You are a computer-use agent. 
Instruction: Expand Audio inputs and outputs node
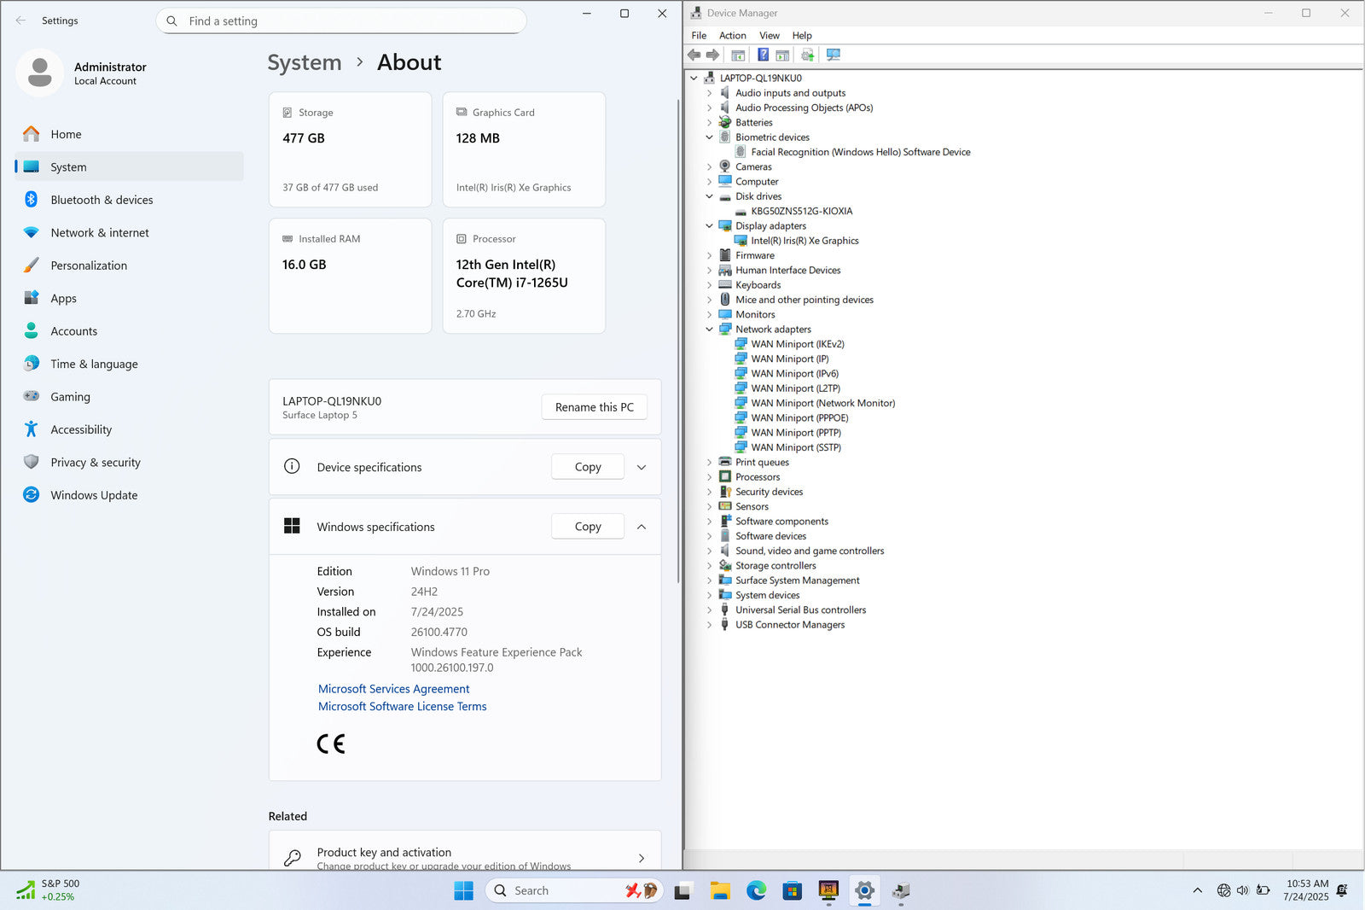point(709,93)
